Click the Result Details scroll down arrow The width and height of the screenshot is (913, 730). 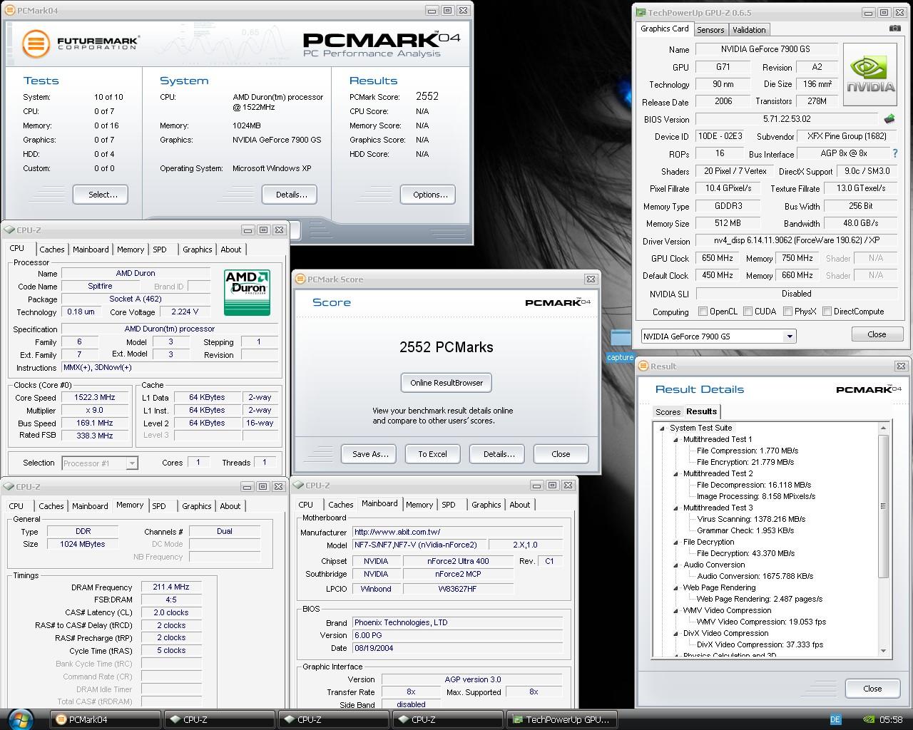point(883,650)
